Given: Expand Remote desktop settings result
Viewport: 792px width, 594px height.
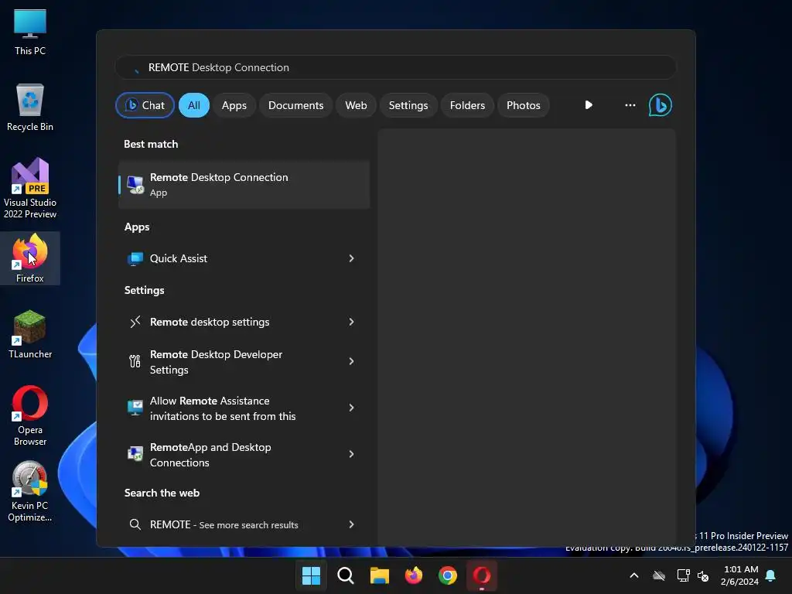Looking at the screenshot, I should tap(352, 322).
